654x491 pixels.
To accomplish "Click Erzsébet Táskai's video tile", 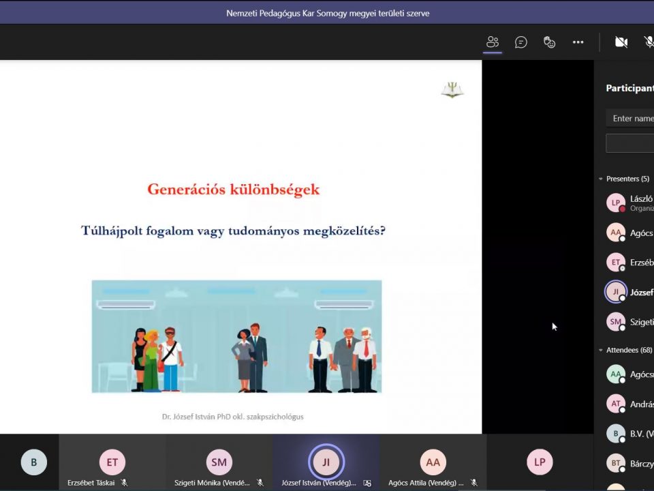I will [112, 462].
